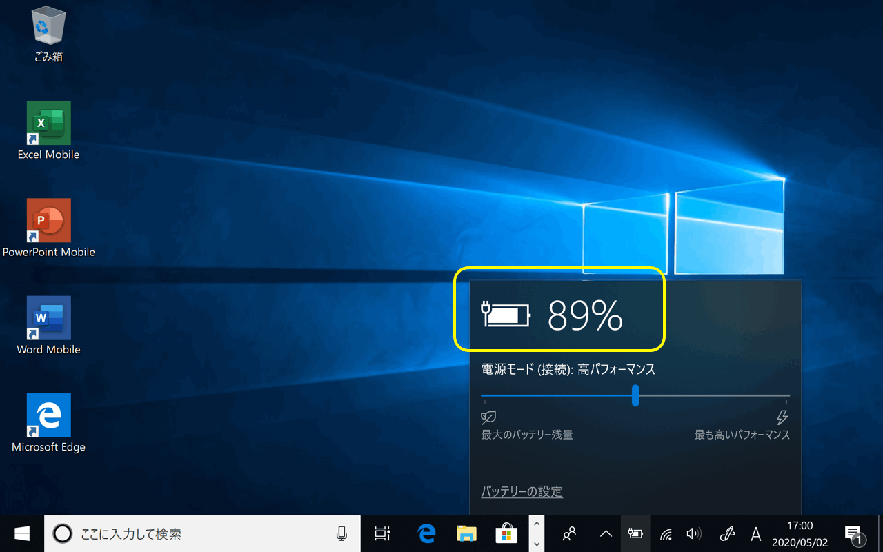Open Microsoft Store from the taskbar
Viewport: 883px width, 552px height.
pos(506,533)
